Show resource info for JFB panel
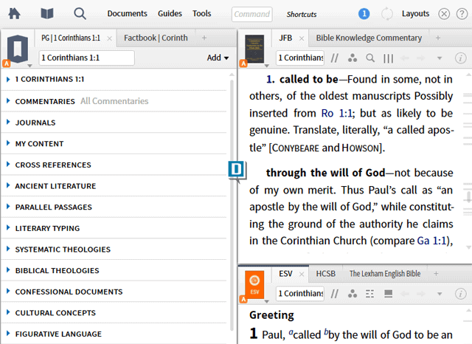This screenshot has height=344, width=472. click(460, 58)
